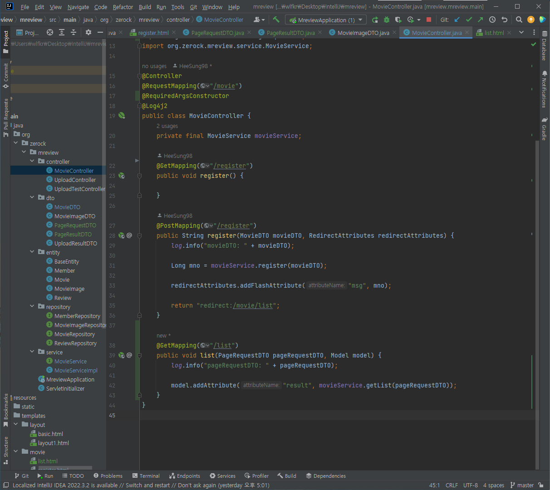Switch to PageRequestDTO.java tab
550x490 pixels.
(217, 33)
